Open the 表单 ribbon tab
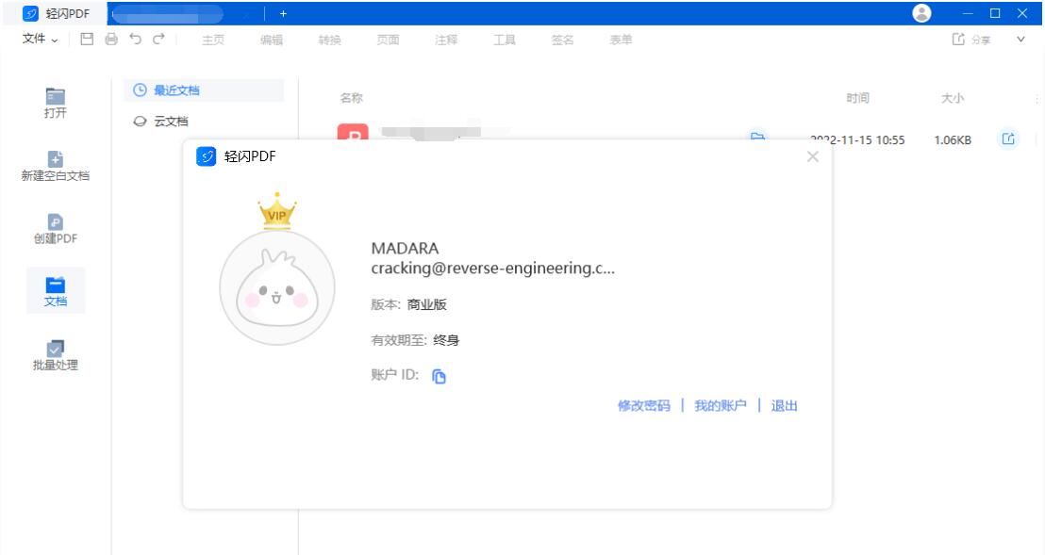 tap(621, 40)
